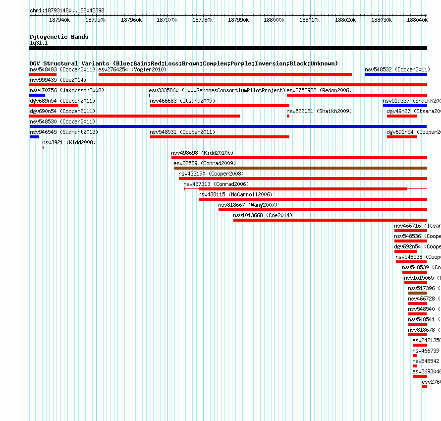
Task: Select the nsv548530 long blue gain bar
Action: pos(228,126)
